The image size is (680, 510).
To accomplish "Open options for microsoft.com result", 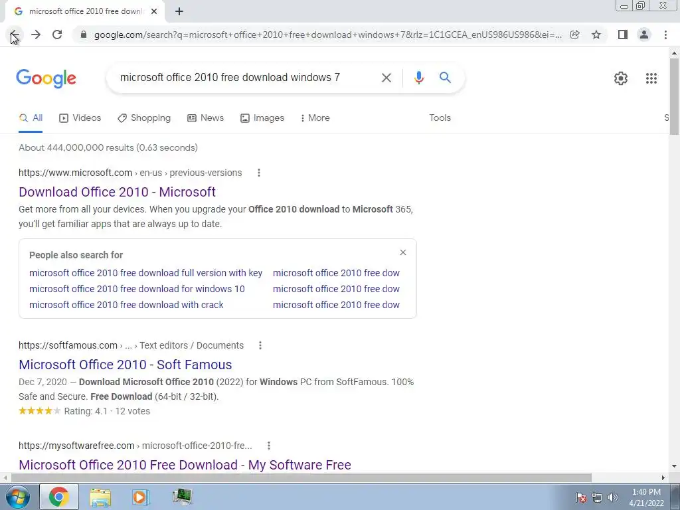I will click(259, 173).
